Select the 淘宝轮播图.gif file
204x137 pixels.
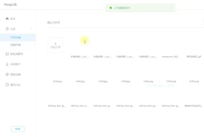point(194,57)
